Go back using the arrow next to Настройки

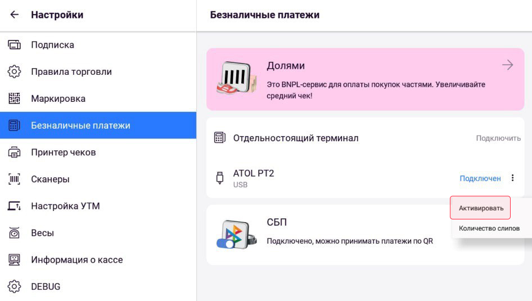14,15
